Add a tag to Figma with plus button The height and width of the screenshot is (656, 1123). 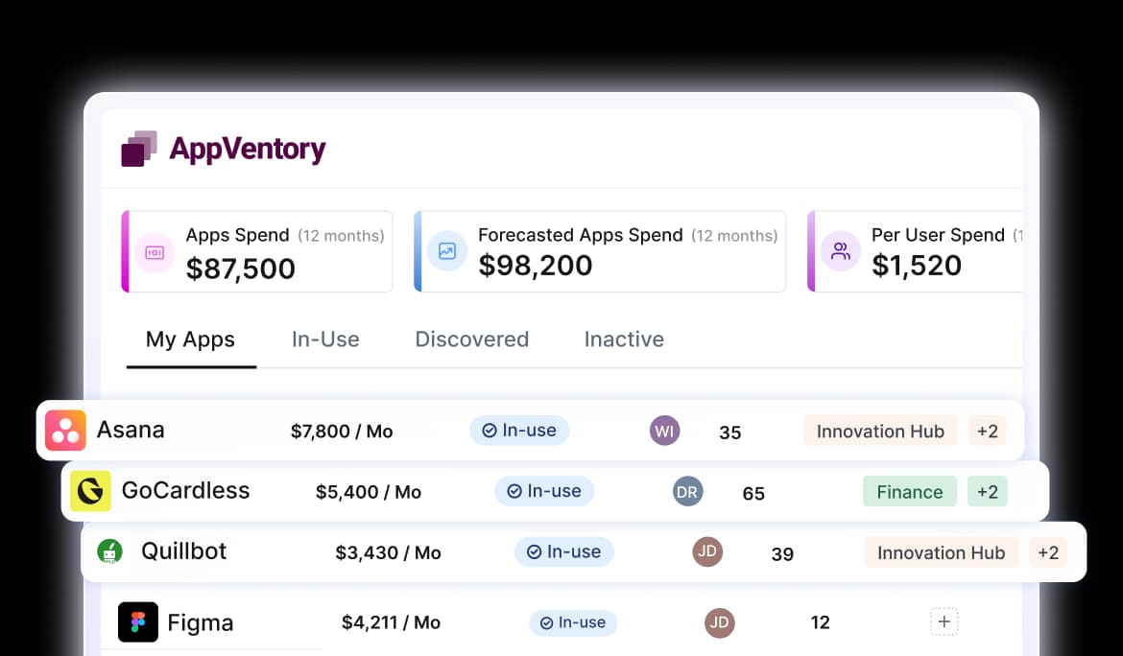(944, 621)
